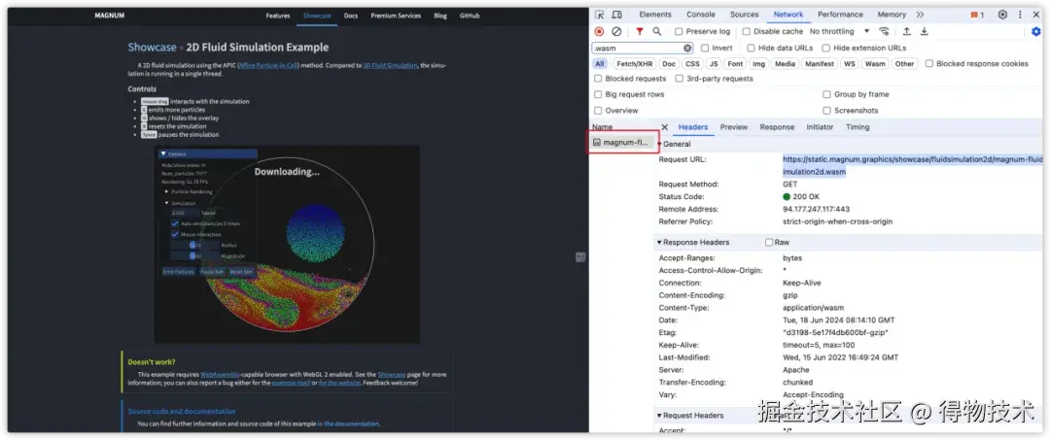Switch to the Elements tab
Viewport: 1050px width, 440px height.
(x=655, y=15)
